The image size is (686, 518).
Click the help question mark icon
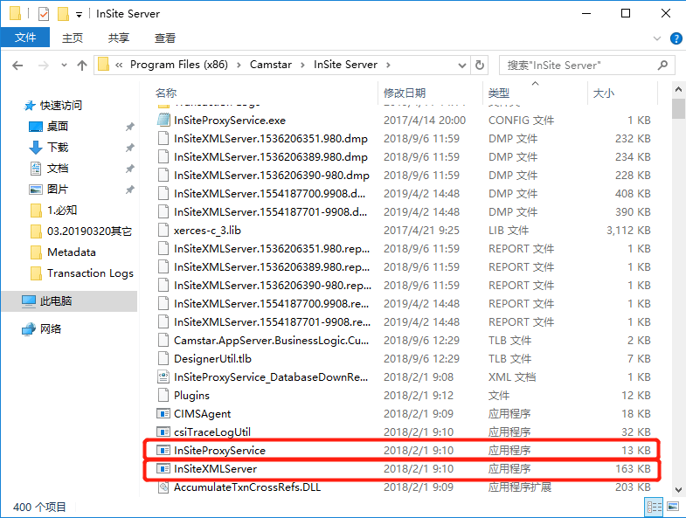(676, 38)
